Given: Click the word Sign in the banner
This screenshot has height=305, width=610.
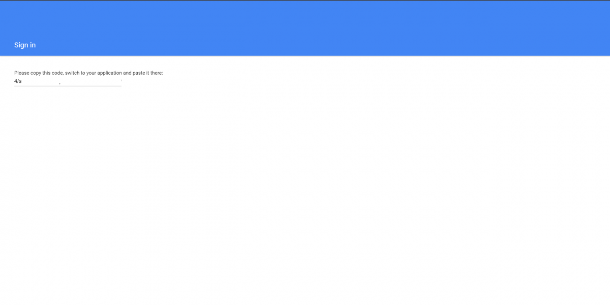Looking at the screenshot, I should [20, 45].
